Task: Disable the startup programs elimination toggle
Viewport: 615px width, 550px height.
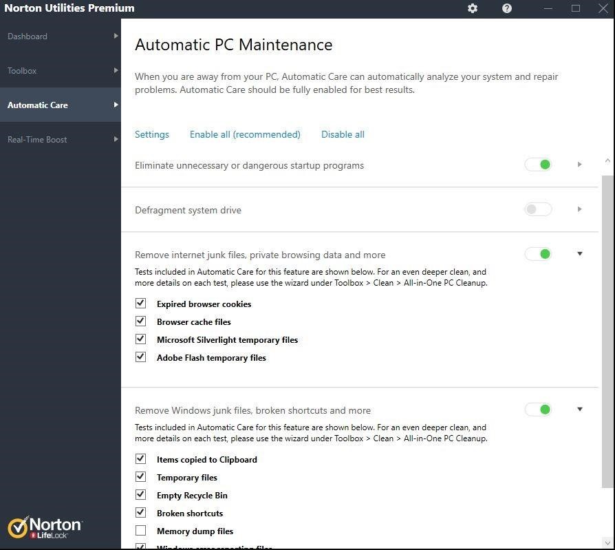Action: pyautogui.click(x=538, y=165)
